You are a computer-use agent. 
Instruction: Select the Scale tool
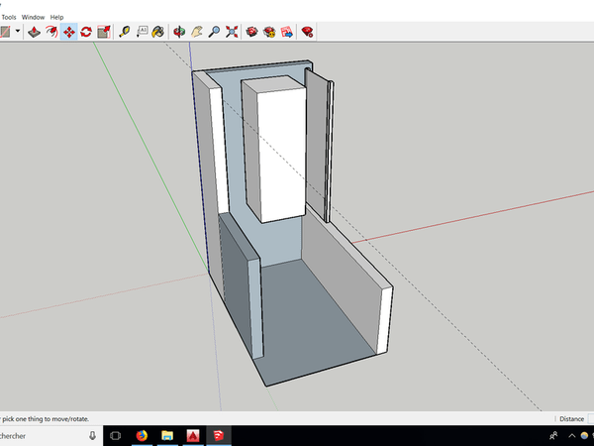(x=103, y=32)
